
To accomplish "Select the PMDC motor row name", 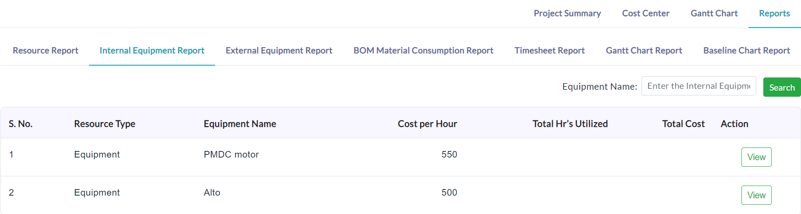I will [231, 154].
